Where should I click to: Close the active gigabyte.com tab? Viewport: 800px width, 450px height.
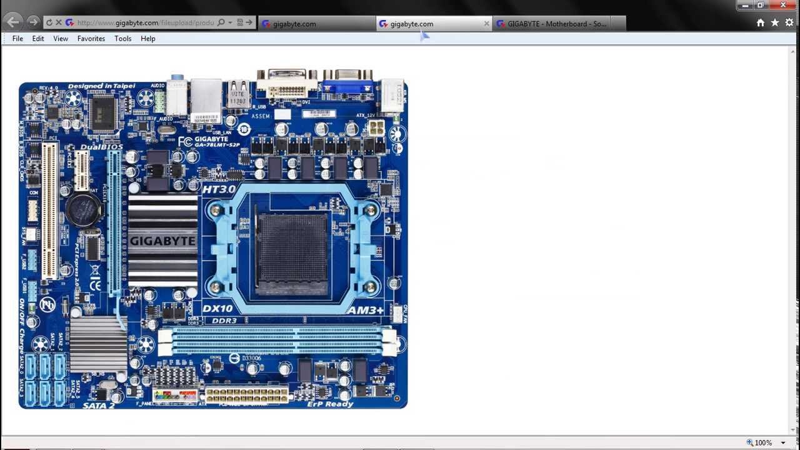(x=487, y=24)
